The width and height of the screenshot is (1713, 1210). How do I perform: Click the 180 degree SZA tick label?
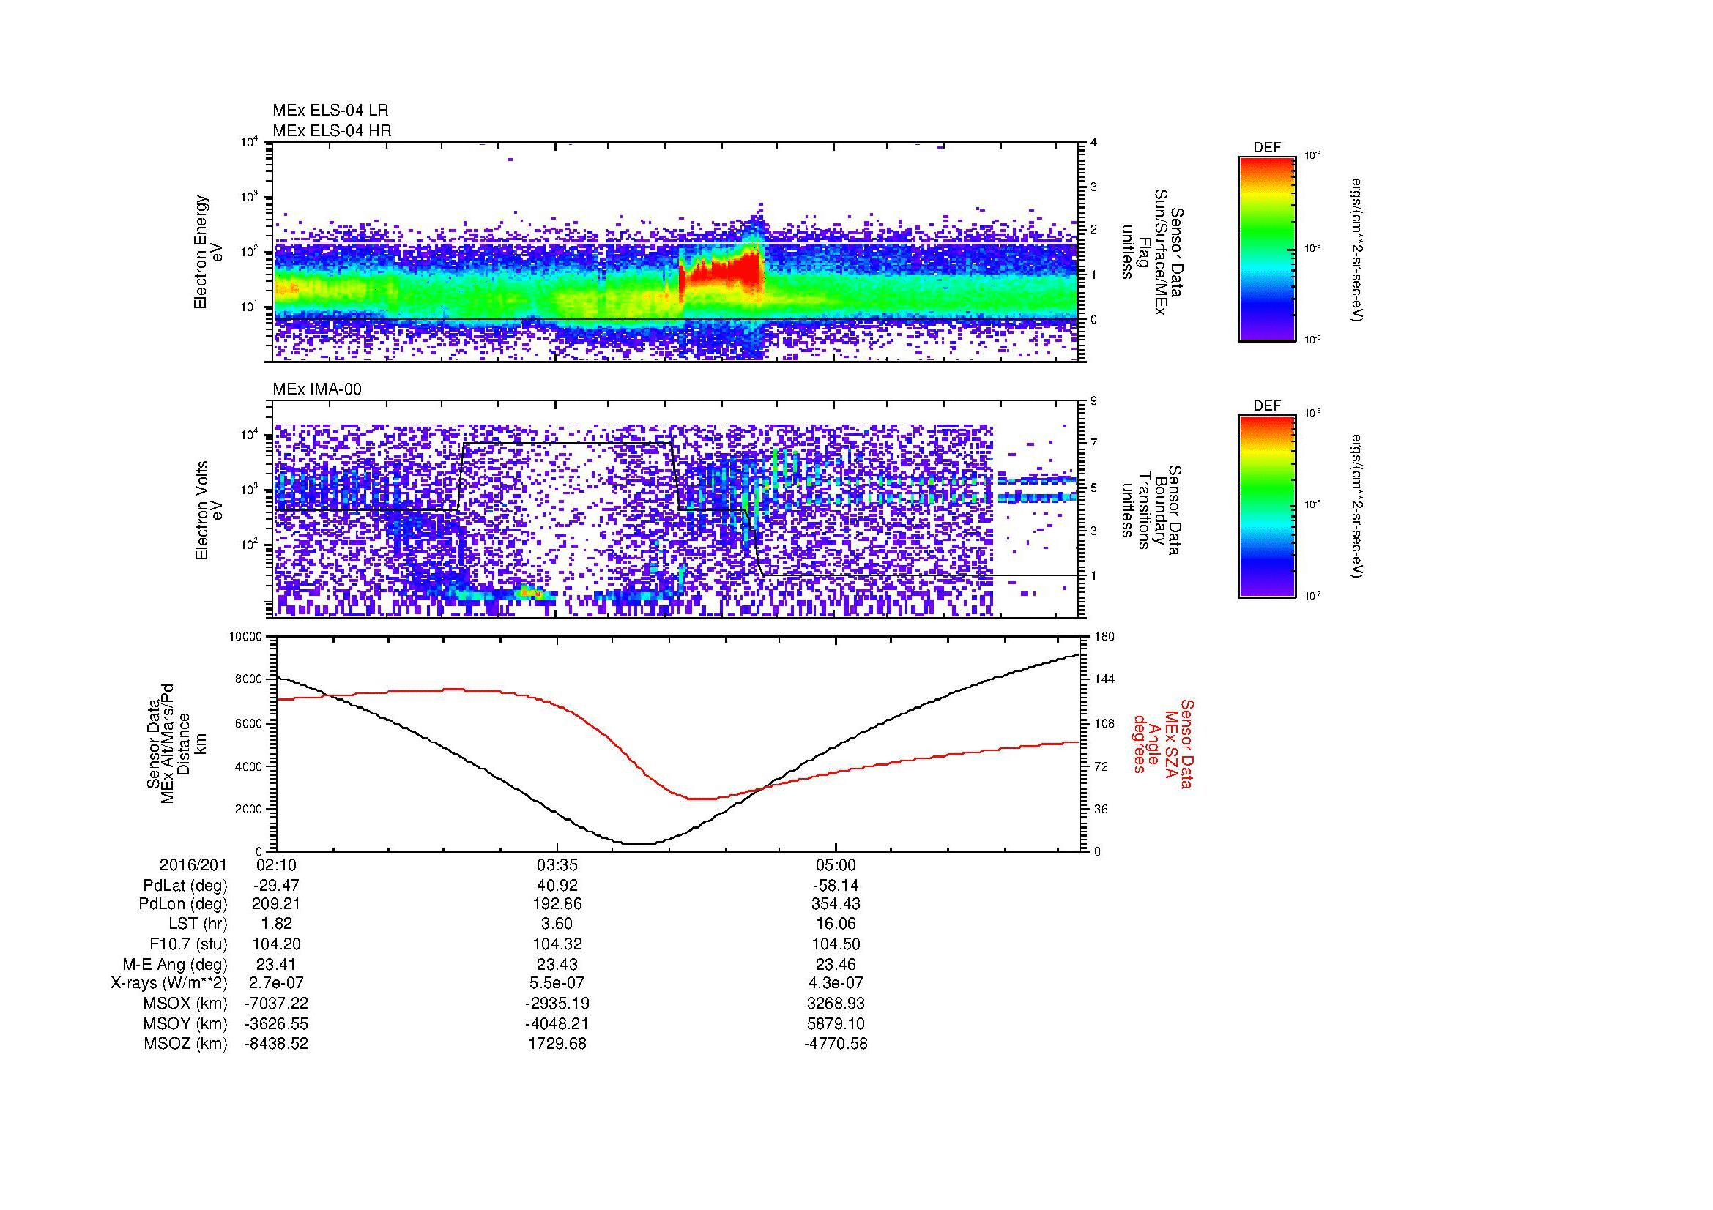pyautogui.click(x=1104, y=637)
